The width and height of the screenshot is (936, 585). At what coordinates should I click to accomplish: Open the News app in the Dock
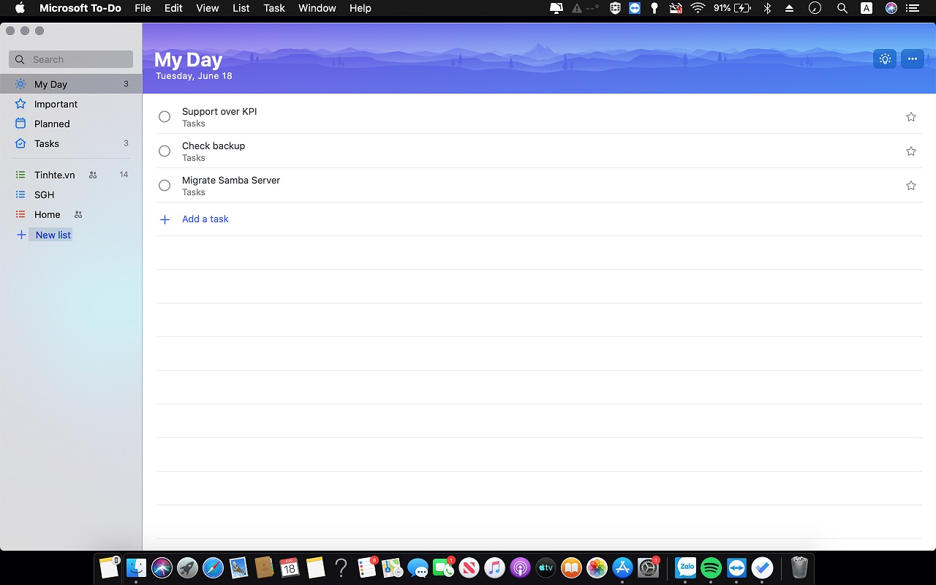pyautogui.click(x=469, y=567)
